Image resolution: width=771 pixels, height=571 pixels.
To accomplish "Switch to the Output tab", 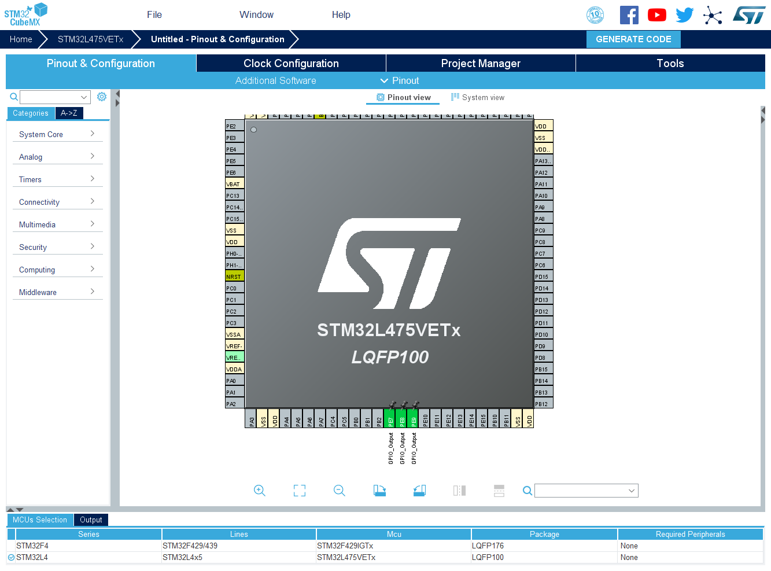I will (91, 520).
